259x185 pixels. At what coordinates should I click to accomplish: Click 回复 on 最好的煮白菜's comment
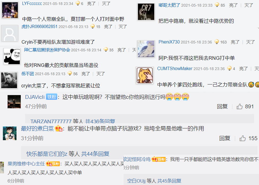click(x=225, y=138)
